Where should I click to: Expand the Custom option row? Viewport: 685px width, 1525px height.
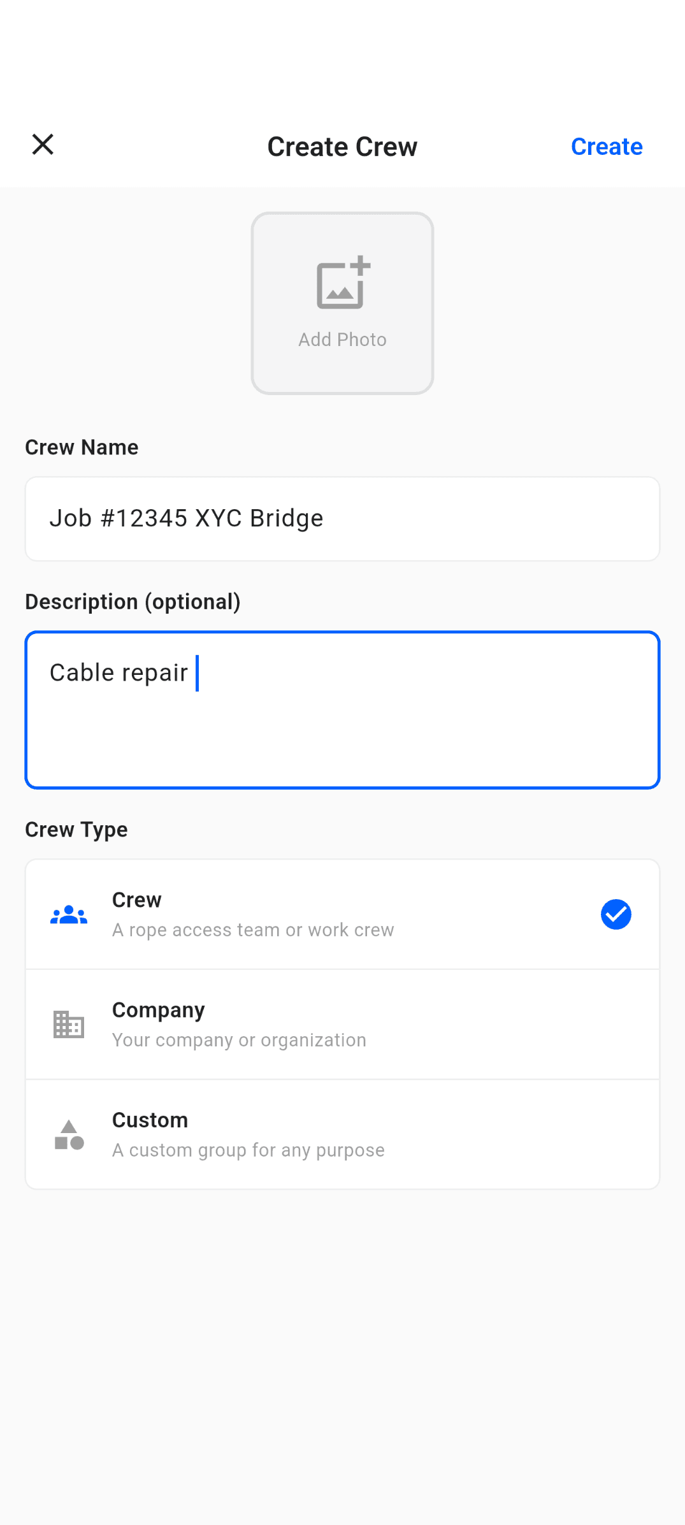click(342, 1134)
